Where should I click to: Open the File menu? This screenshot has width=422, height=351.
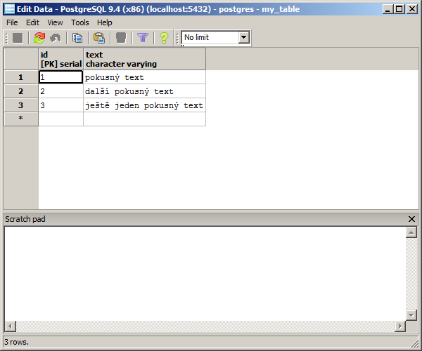(x=12, y=22)
